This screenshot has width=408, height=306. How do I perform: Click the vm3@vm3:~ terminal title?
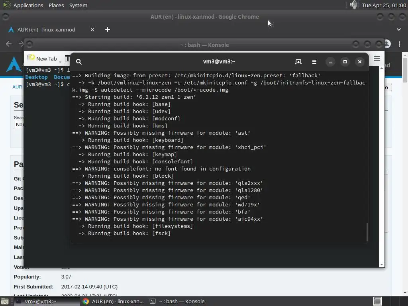point(219,61)
